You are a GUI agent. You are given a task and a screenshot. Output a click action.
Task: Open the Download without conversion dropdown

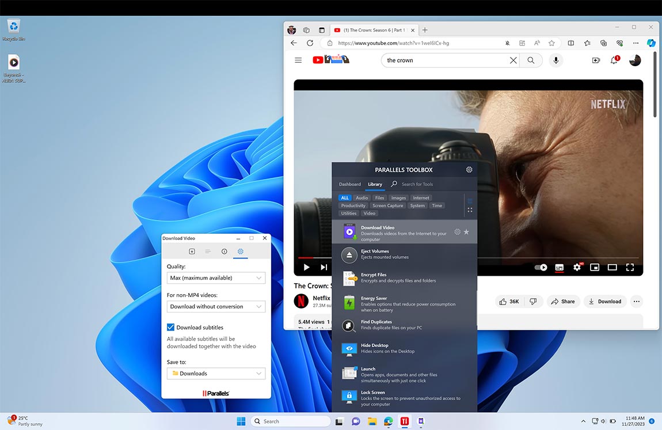tap(216, 306)
